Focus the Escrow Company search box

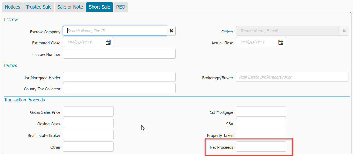click(x=115, y=31)
